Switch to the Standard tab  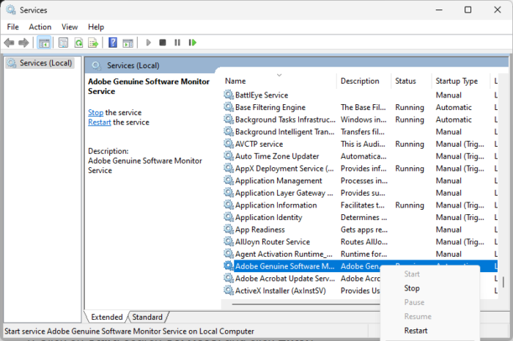coord(147,317)
